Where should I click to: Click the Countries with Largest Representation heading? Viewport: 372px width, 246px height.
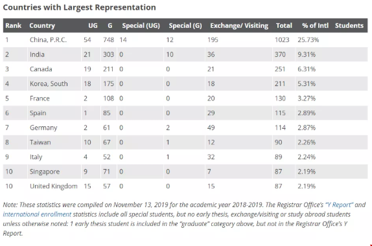pos(80,7)
